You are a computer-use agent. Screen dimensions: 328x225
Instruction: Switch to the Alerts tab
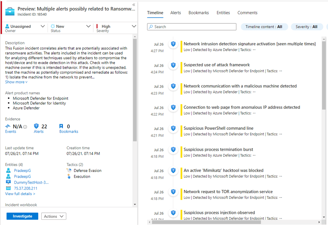pyautogui.click(x=176, y=13)
